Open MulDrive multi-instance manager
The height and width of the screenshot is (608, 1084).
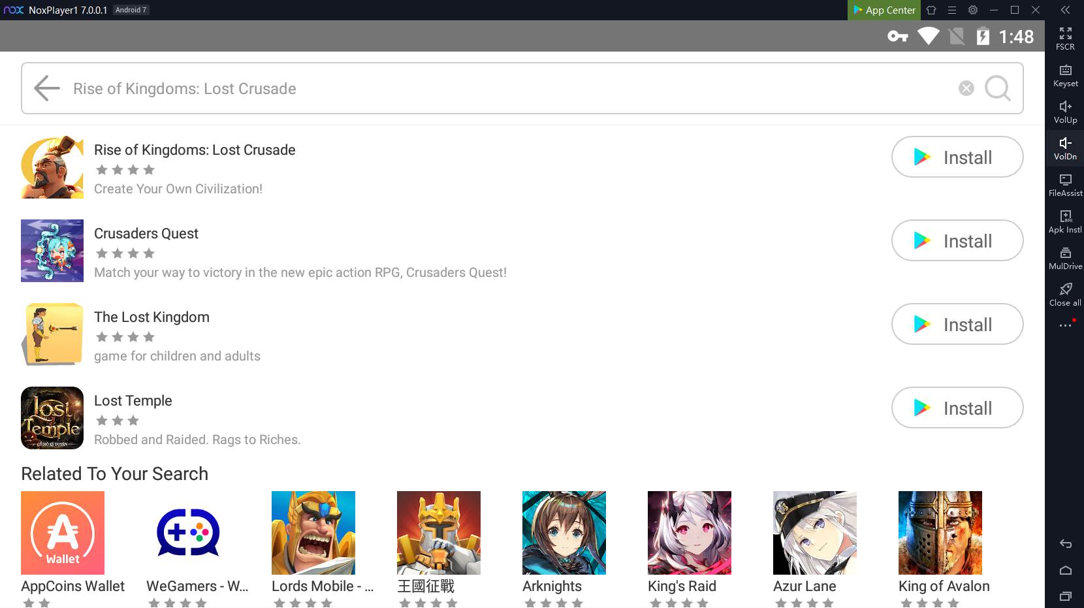click(x=1065, y=258)
